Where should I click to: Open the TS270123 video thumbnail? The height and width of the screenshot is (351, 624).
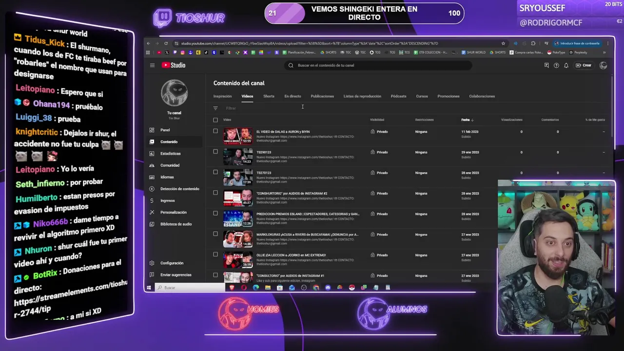[238, 177]
